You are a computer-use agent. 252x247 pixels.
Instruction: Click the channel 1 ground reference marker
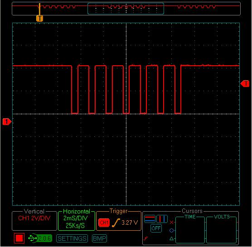7,121
